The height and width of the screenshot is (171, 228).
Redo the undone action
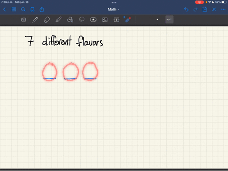(x=196, y=9)
